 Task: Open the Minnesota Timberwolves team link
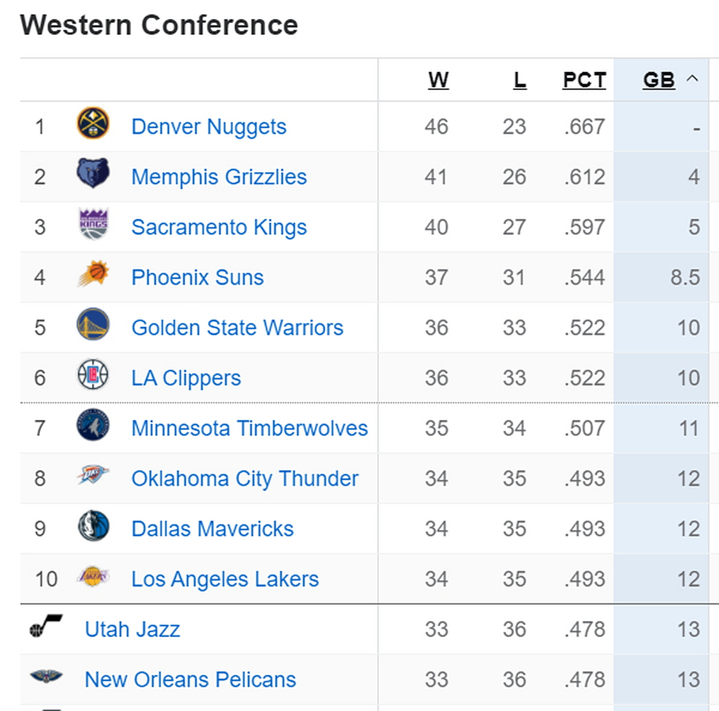coord(249,428)
